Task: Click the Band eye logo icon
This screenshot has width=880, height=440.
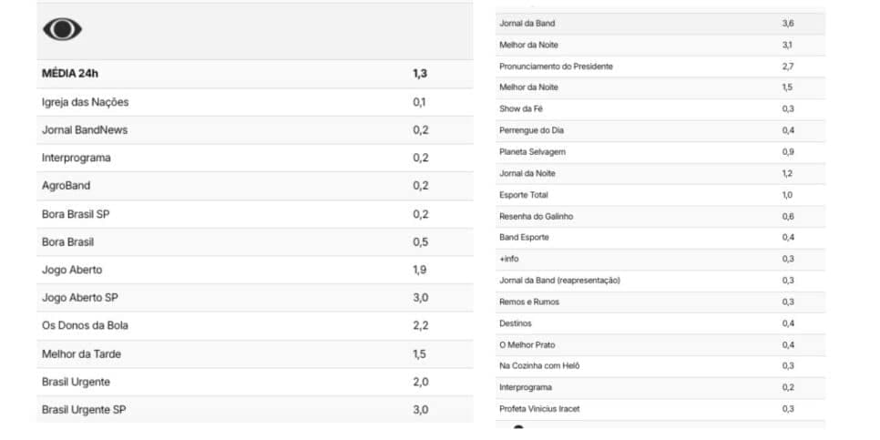Action: click(x=62, y=29)
